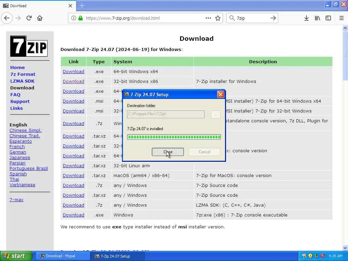The height and width of the screenshot is (261, 348).
Task: Switch language to Chinese Trad.
Action: coord(25,136)
